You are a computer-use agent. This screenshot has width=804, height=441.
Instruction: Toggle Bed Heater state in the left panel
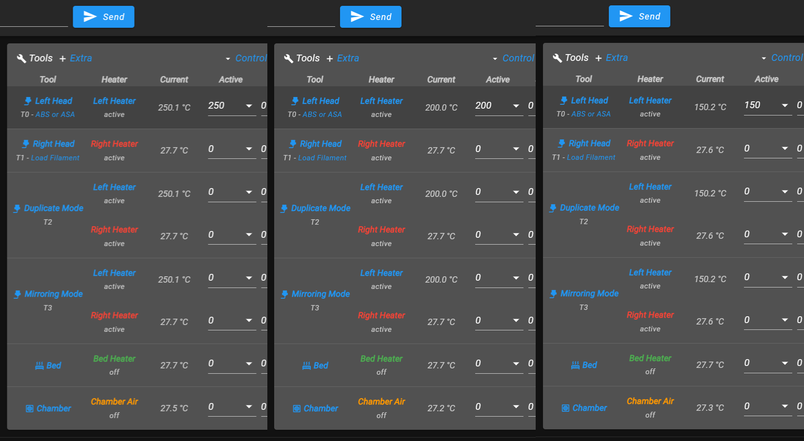(x=114, y=359)
